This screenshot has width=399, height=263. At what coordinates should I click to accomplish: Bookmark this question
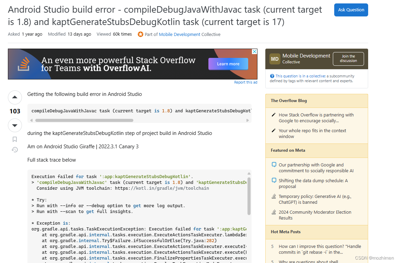[15, 139]
